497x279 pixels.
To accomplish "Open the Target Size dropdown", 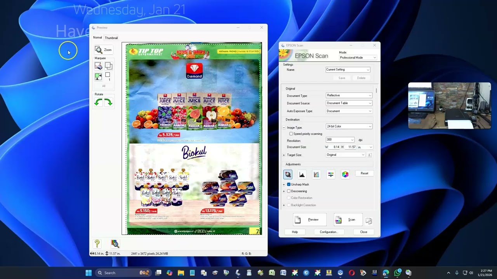I will tap(346, 155).
